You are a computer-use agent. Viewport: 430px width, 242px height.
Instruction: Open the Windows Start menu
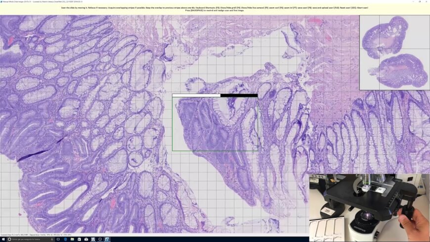point(3,239)
